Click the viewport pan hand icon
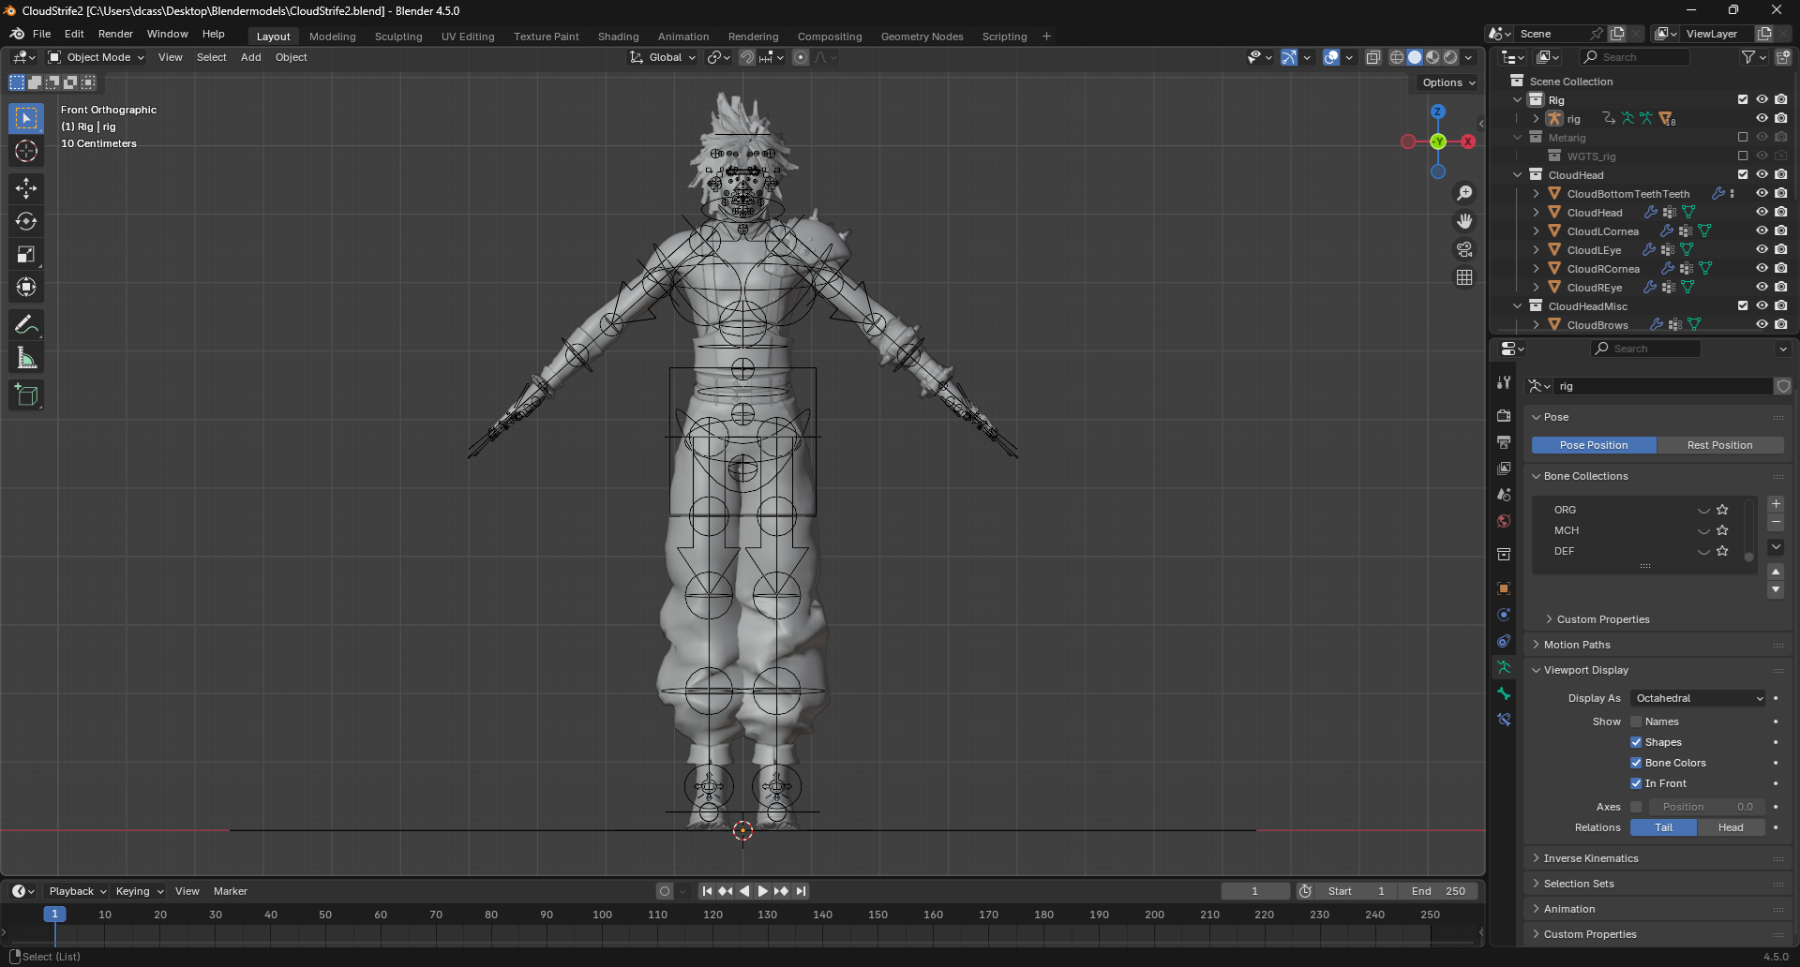1800x967 pixels. (1464, 221)
